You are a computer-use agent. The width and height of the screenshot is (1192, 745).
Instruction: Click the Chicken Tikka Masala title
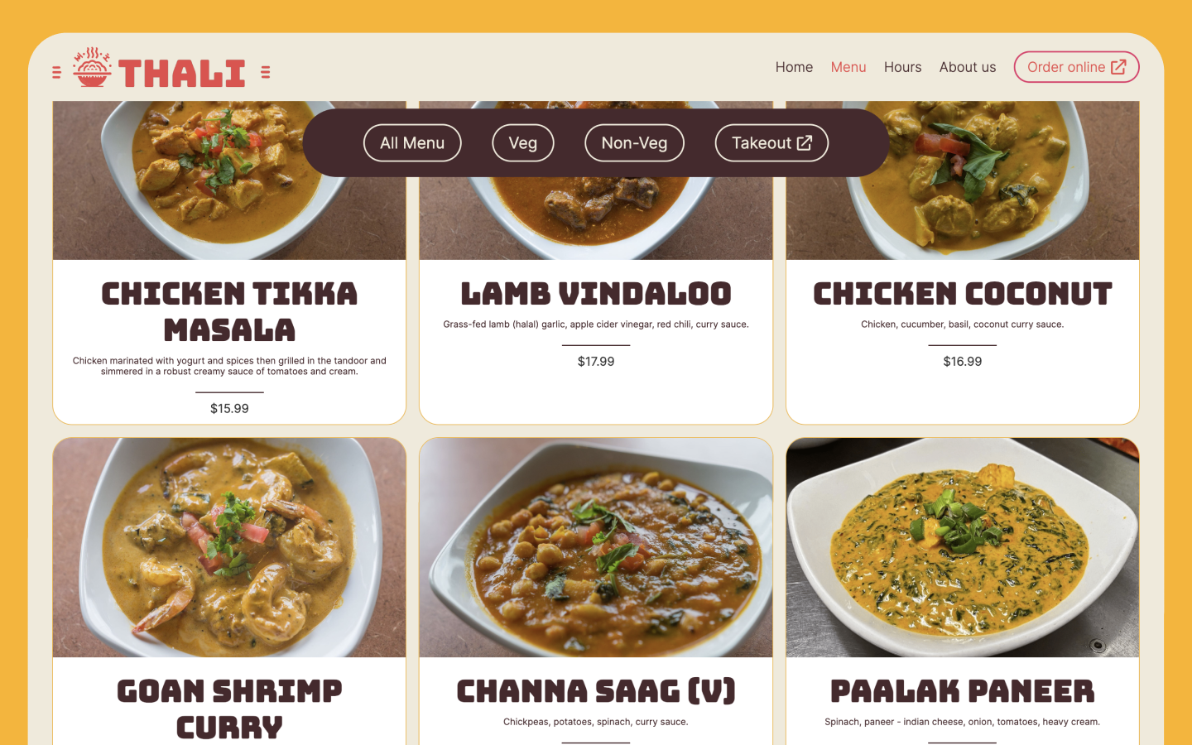click(229, 312)
